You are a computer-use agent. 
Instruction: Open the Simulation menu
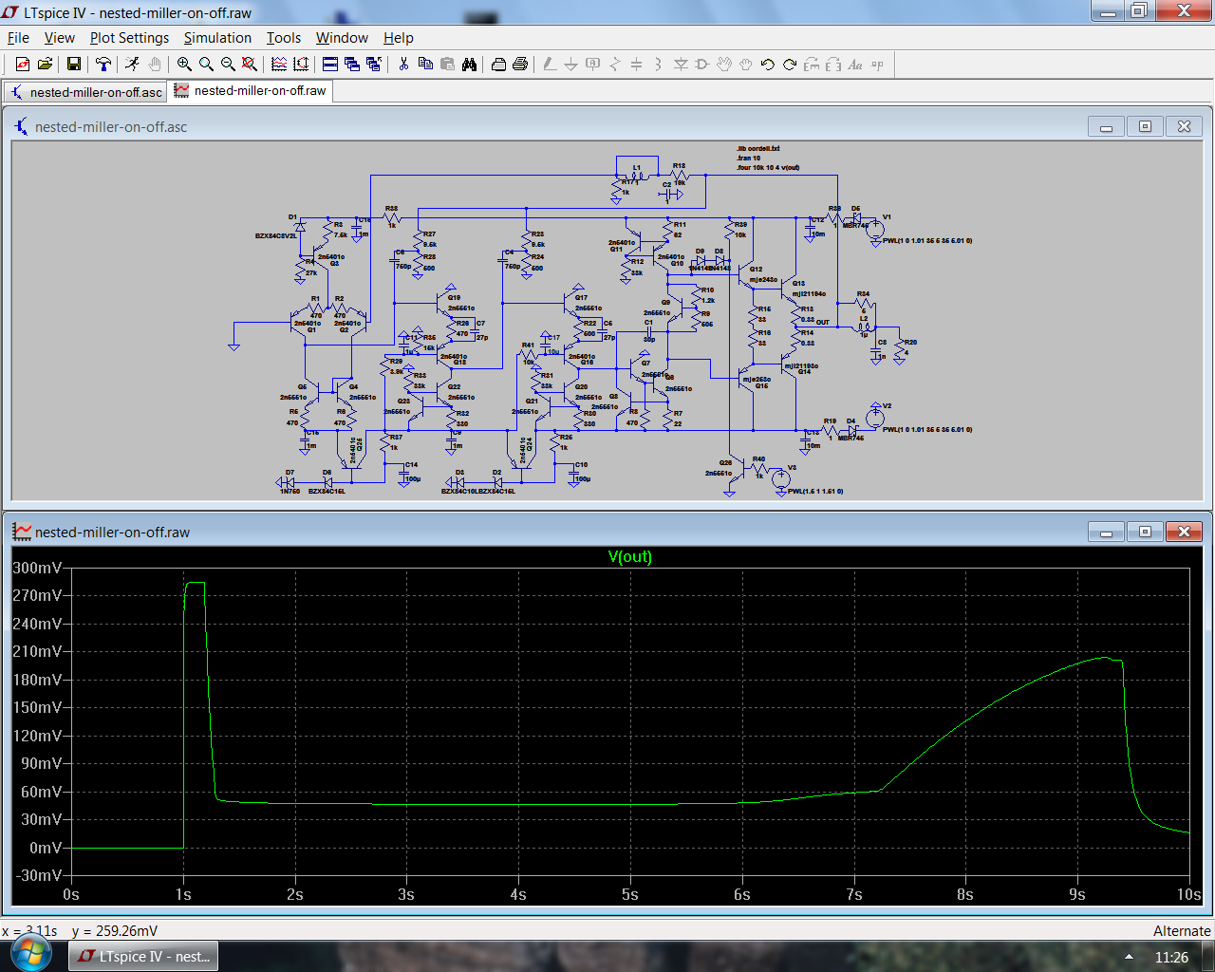(217, 38)
